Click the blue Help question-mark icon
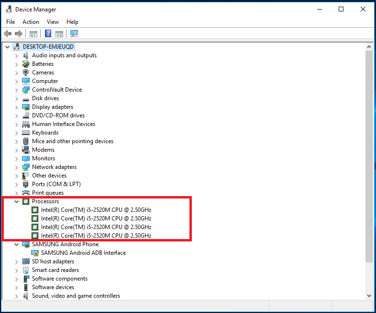Screen dimensions: 376x313 click(48, 33)
